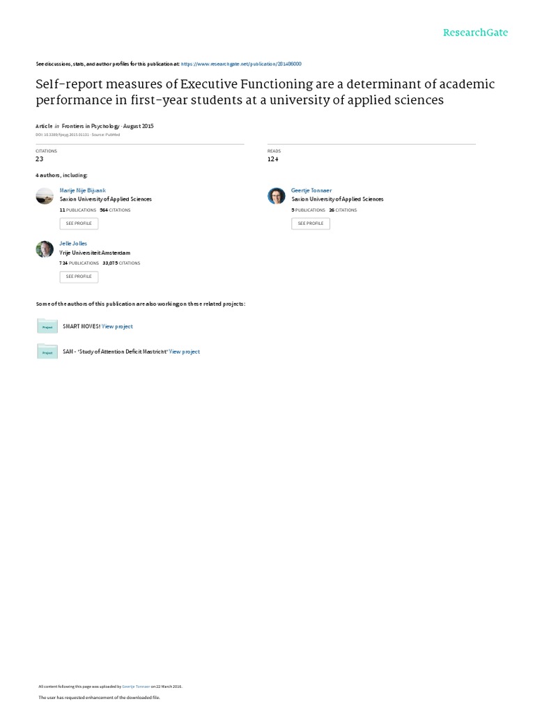Click Jelle Jolles' profile photo

[44, 249]
